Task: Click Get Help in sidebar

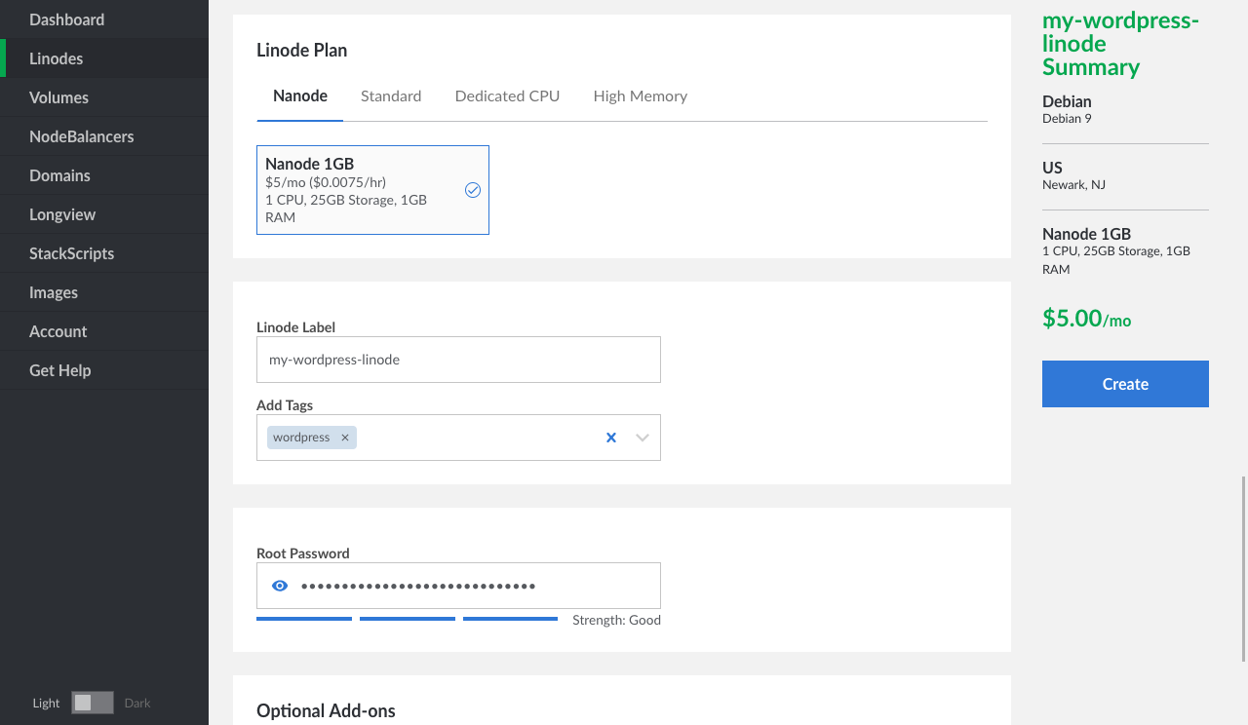Action: (x=59, y=370)
